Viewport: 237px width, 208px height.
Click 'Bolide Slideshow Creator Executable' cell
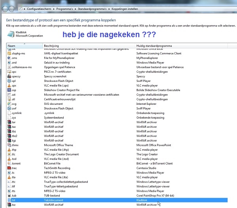click(x=158, y=90)
